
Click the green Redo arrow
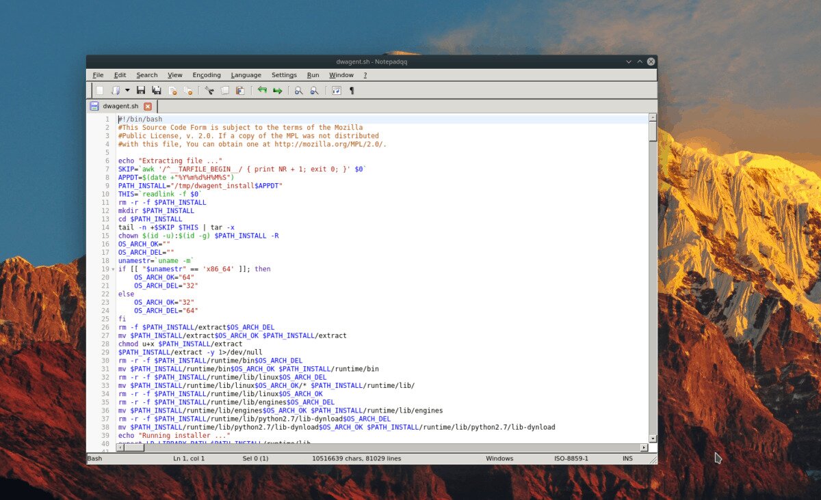pos(278,90)
